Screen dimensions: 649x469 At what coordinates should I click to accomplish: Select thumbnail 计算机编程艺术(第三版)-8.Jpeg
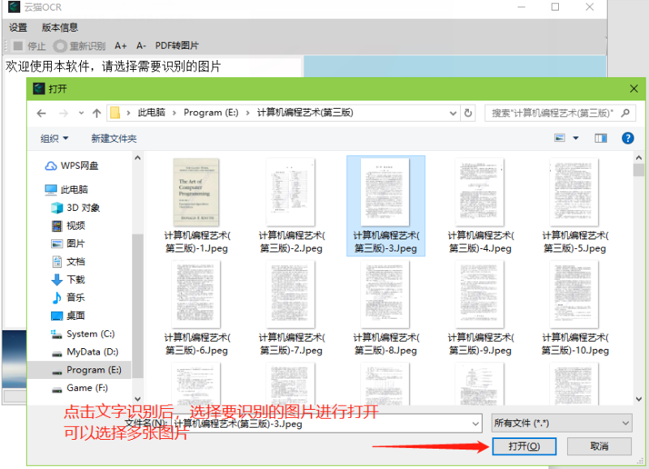386,308
